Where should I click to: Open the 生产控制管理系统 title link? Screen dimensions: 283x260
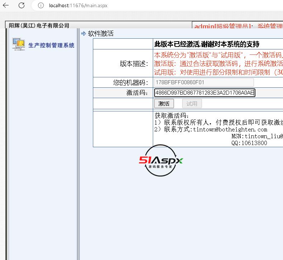(51, 45)
